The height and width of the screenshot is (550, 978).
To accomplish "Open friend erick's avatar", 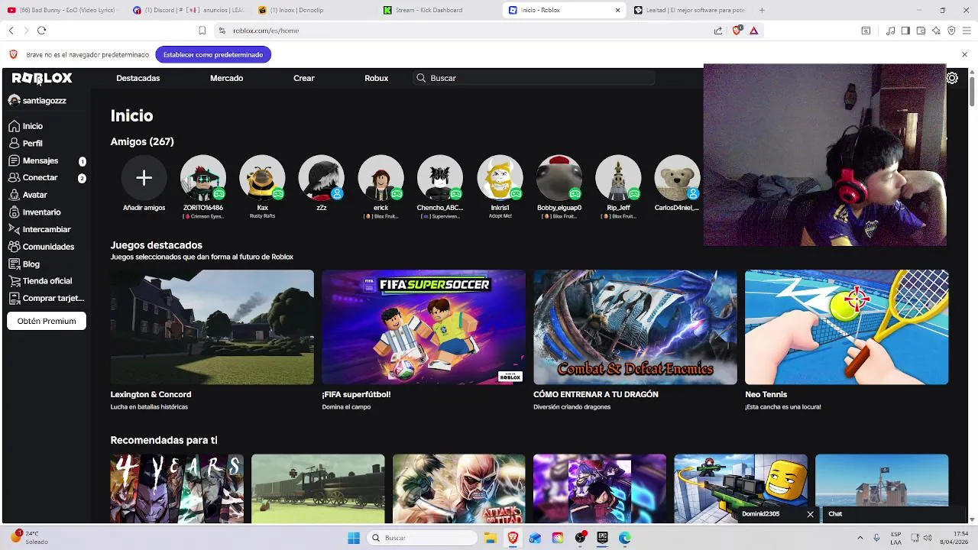I will [381, 178].
